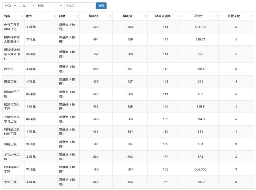Screen dimensions: 256x190
Task: Click the 查询 search button
Action: tap(101, 5)
